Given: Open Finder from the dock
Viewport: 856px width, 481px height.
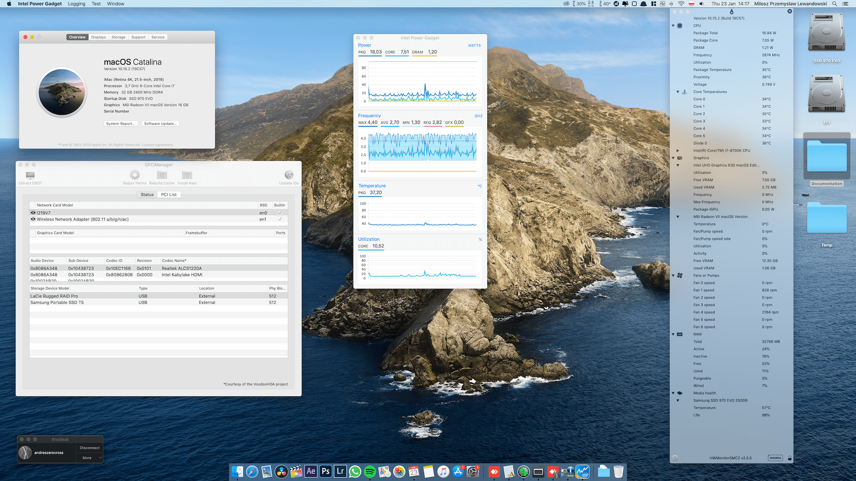Looking at the screenshot, I should [237, 471].
